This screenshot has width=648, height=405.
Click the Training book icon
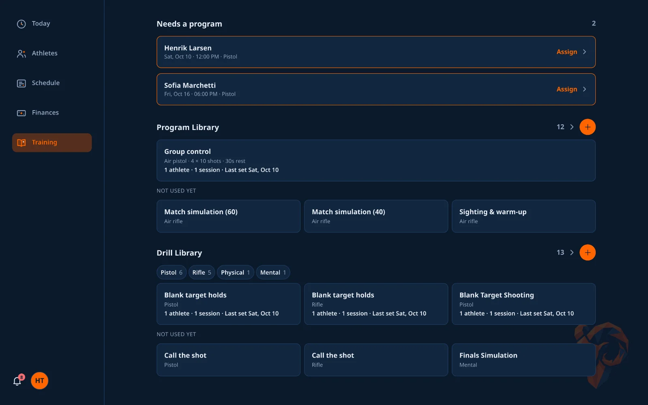pyautogui.click(x=21, y=143)
